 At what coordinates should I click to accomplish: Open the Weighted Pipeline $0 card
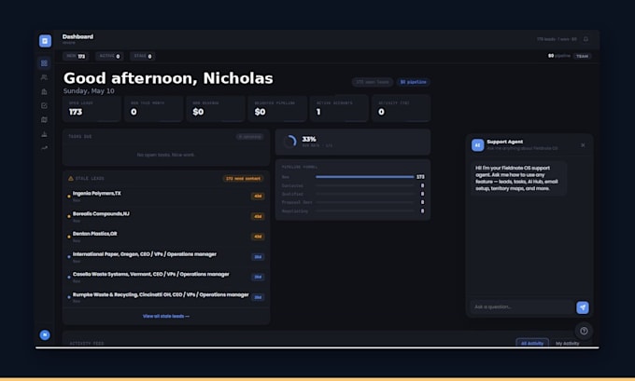point(277,108)
